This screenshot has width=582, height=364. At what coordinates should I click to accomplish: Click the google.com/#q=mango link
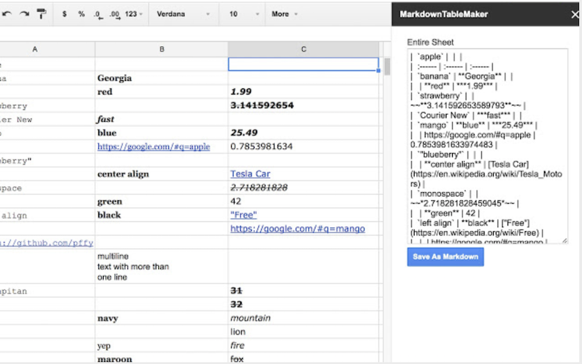297,229
